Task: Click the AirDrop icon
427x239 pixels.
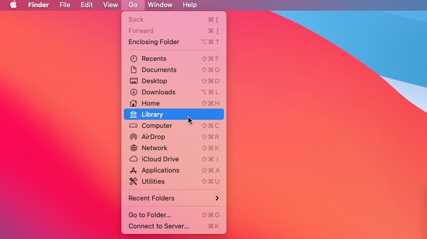Action: coord(134,136)
